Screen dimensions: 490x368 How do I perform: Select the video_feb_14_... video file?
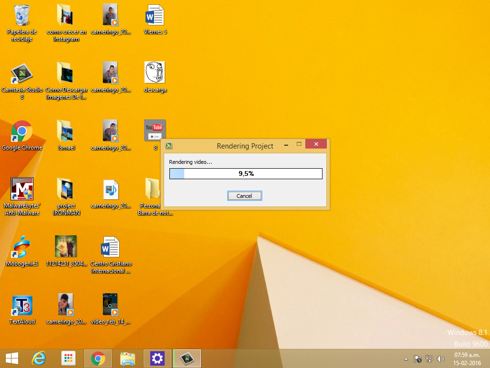tap(111, 309)
